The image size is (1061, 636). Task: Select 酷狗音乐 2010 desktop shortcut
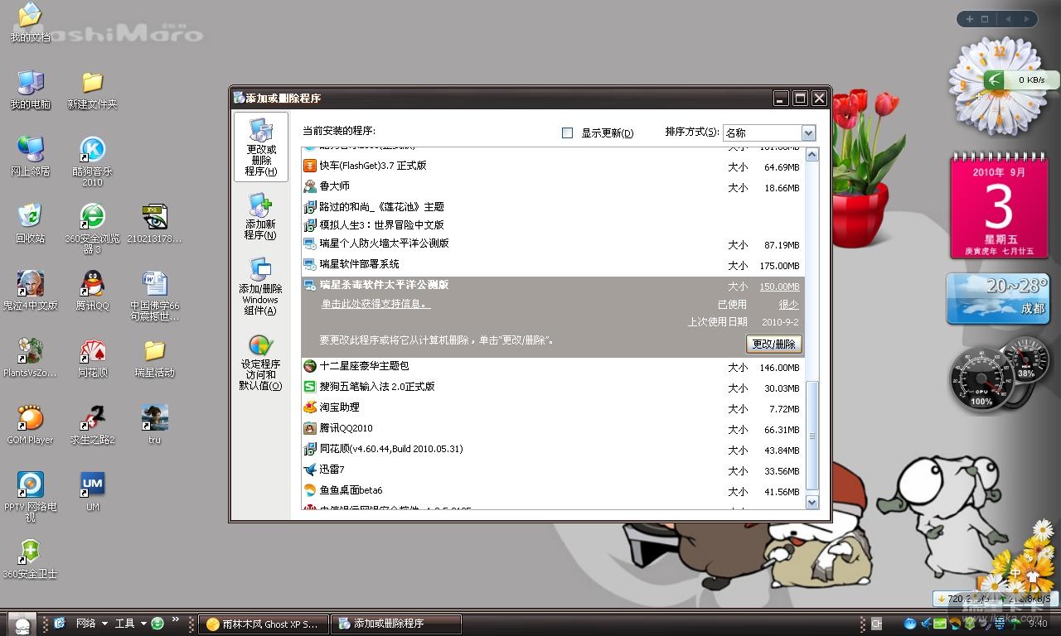pos(92,161)
